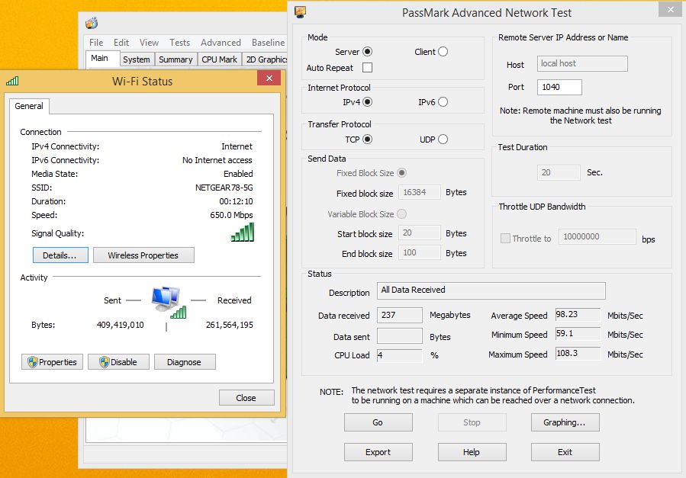686x478 pixels.
Task: Choose TCP transfer protocol
Action: [x=368, y=140]
